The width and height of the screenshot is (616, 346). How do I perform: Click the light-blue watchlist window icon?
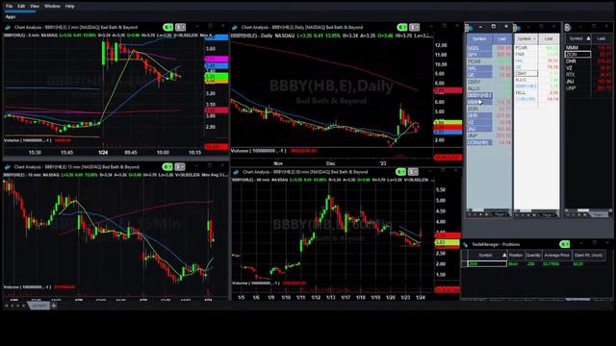[x=469, y=28]
